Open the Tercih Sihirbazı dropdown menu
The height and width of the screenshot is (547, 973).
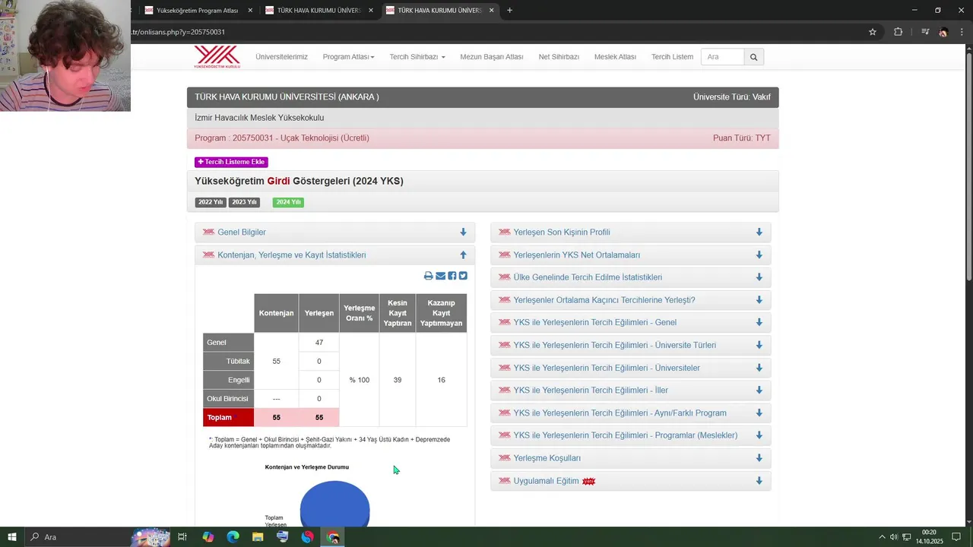pos(417,57)
